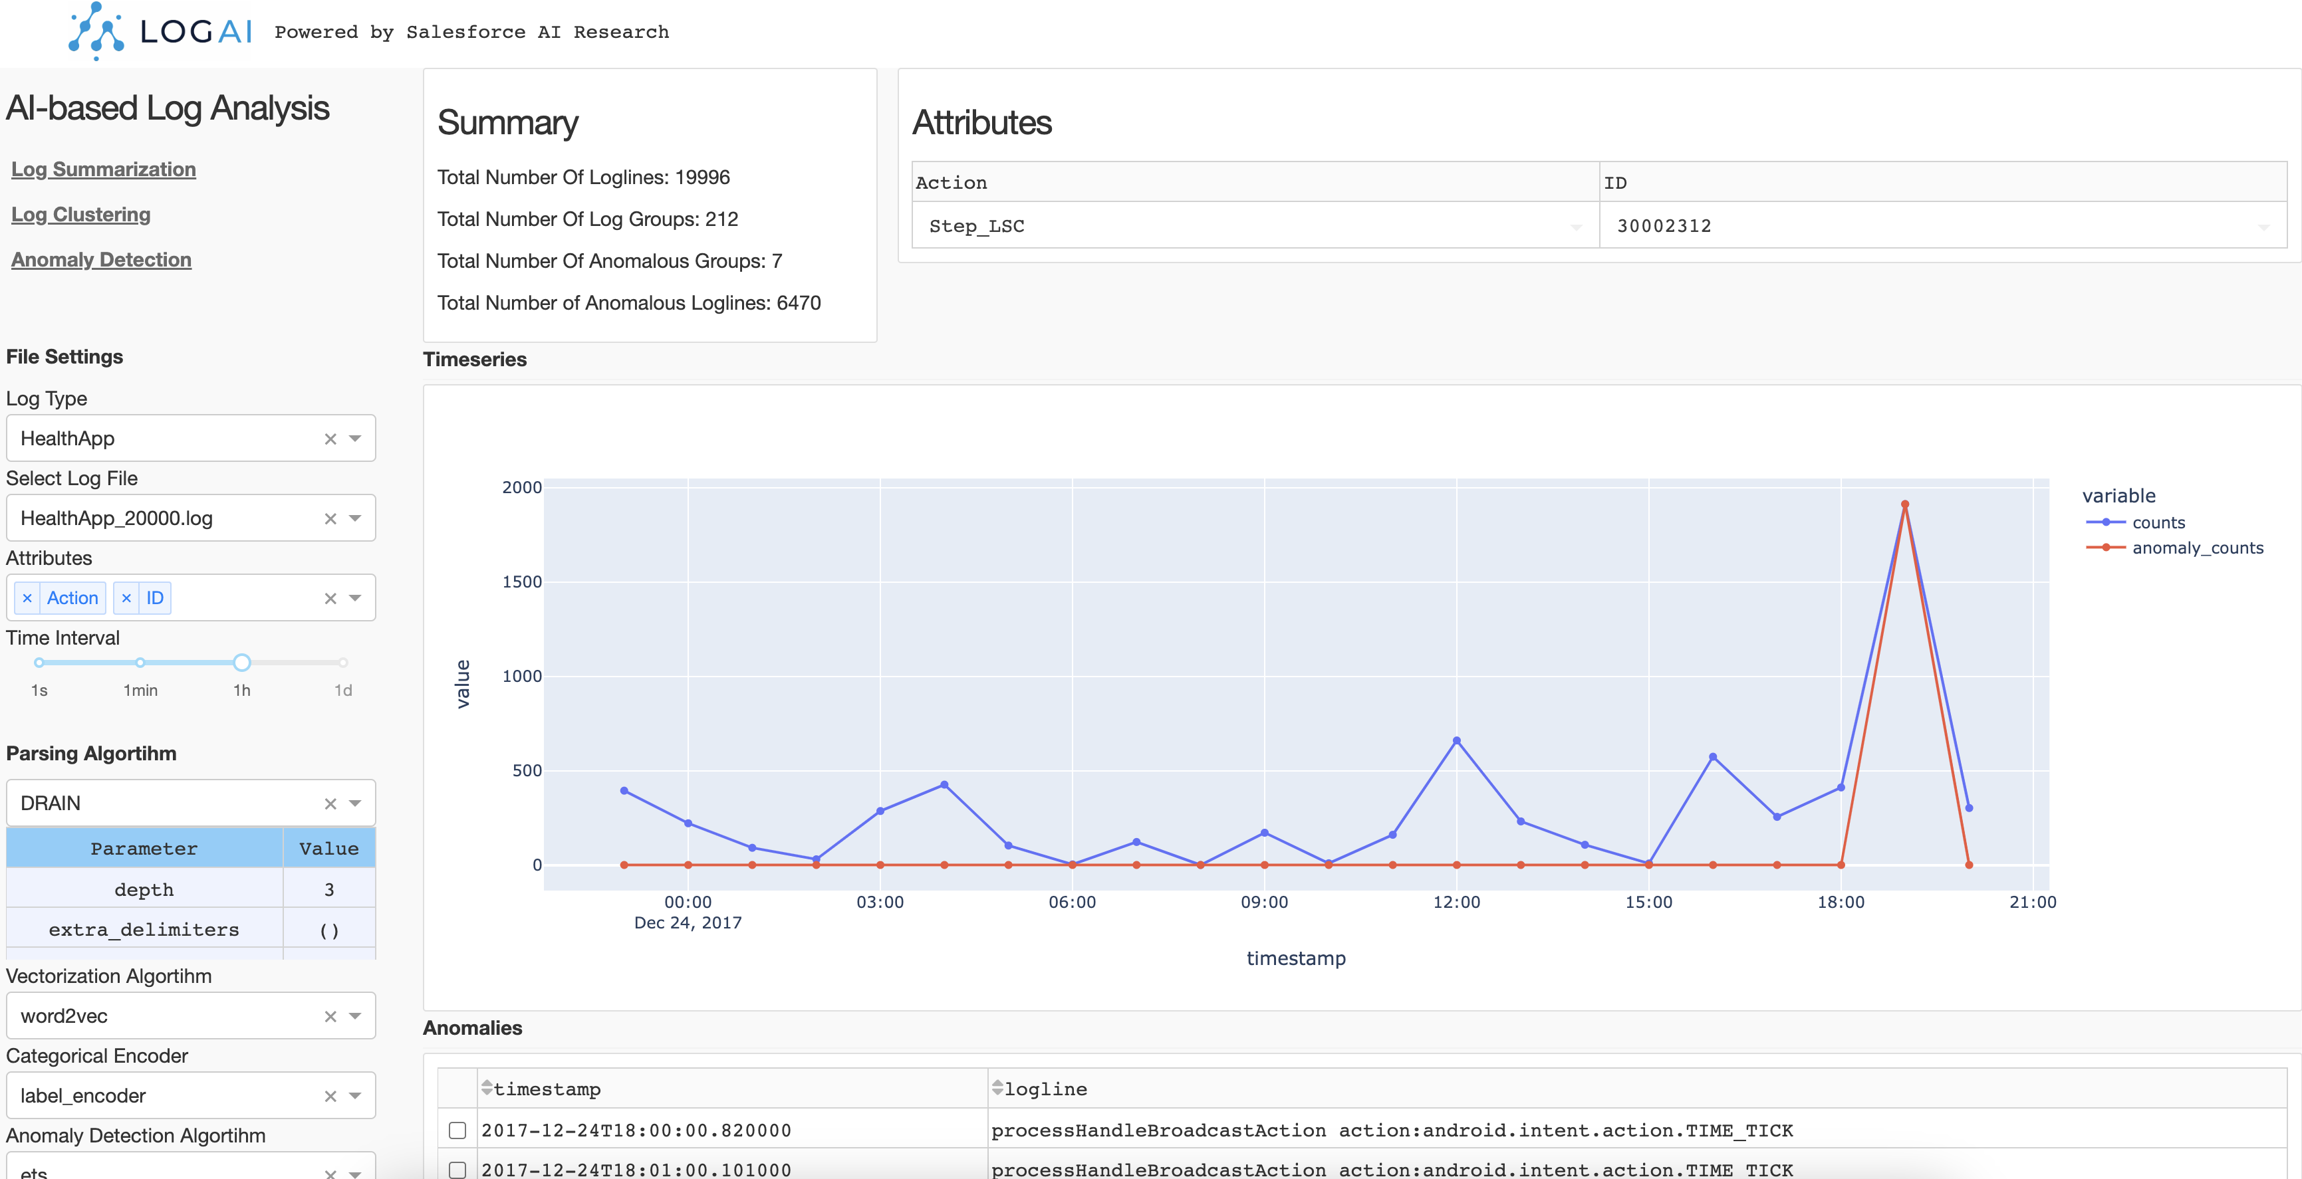Viewport: 2302px width, 1179px height.
Task: Open the Step_LSC Action dropdown
Action: pos(1575,226)
